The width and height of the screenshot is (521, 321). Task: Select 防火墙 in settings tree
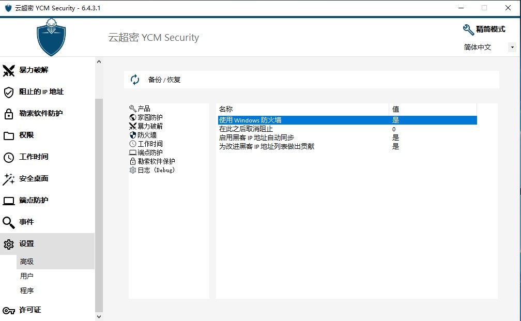click(147, 135)
